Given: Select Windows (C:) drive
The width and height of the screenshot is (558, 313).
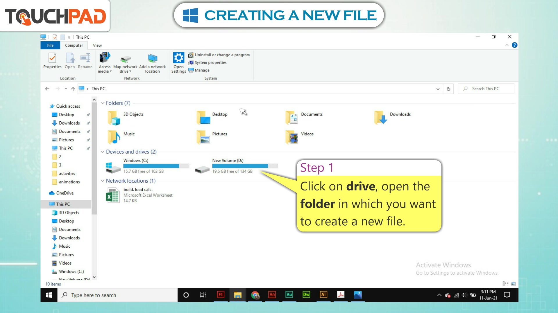Looking at the screenshot, I should point(147,166).
